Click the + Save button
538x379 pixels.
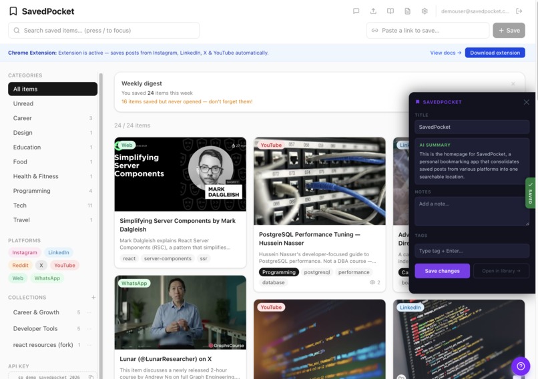click(x=509, y=31)
